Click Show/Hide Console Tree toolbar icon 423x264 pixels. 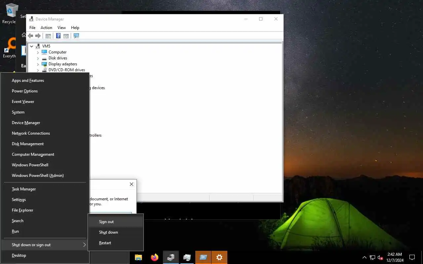(48, 36)
